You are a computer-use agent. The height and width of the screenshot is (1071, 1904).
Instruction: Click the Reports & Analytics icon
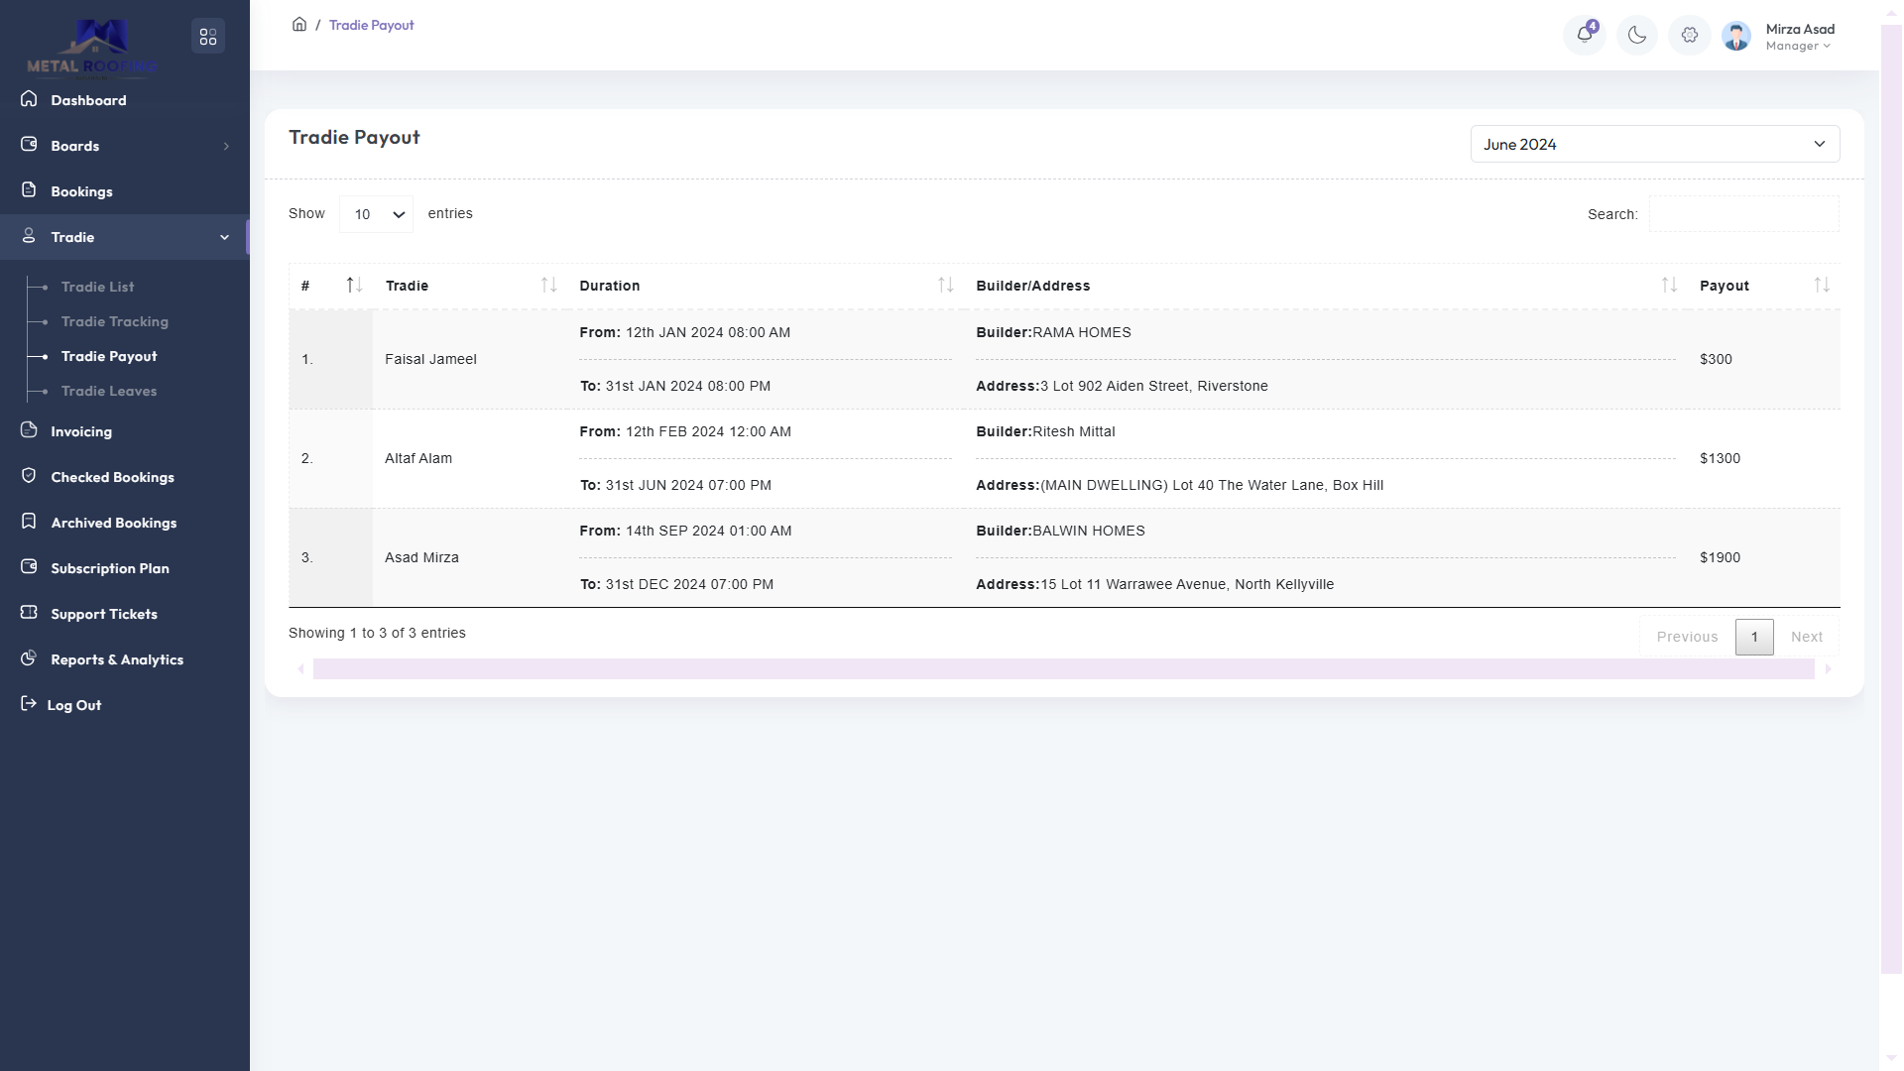29,658
